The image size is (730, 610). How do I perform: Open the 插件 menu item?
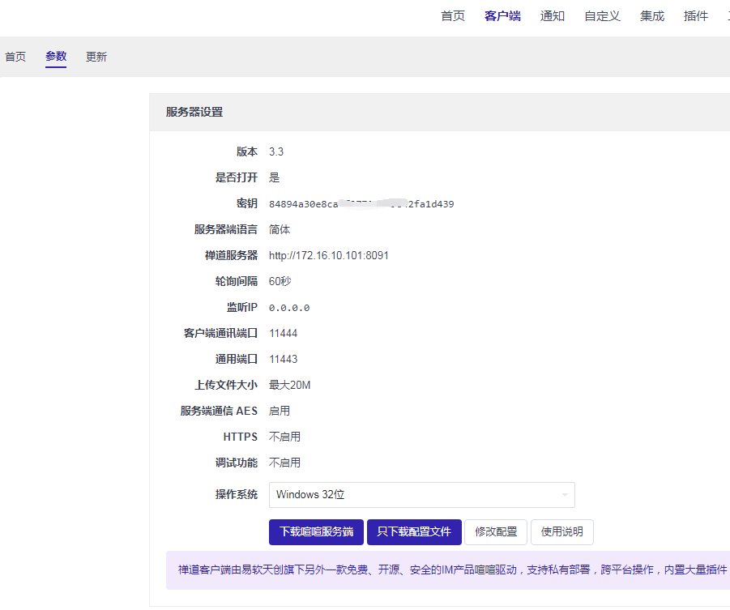(x=695, y=16)
